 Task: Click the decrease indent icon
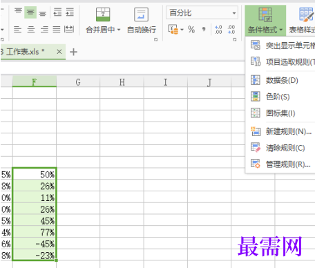57,12
